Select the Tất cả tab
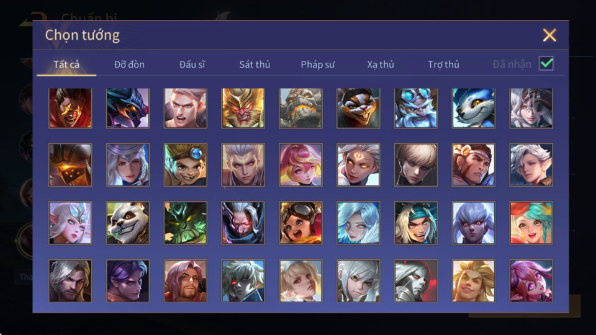The width and height of the screenshot is (596, 335). click(x=66, y=65)
